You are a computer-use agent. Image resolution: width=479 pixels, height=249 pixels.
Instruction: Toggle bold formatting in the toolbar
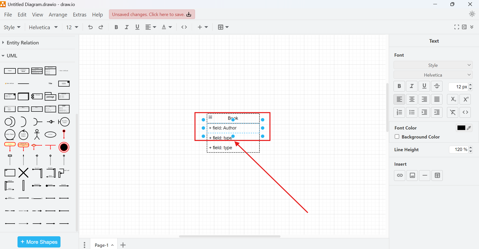(x=116, y=27)
